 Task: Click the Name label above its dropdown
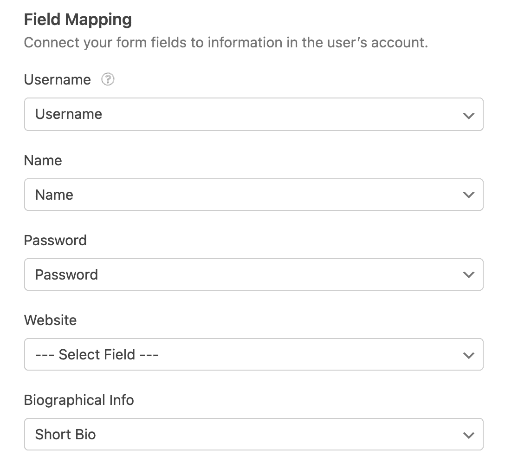[x=43, y=160]
